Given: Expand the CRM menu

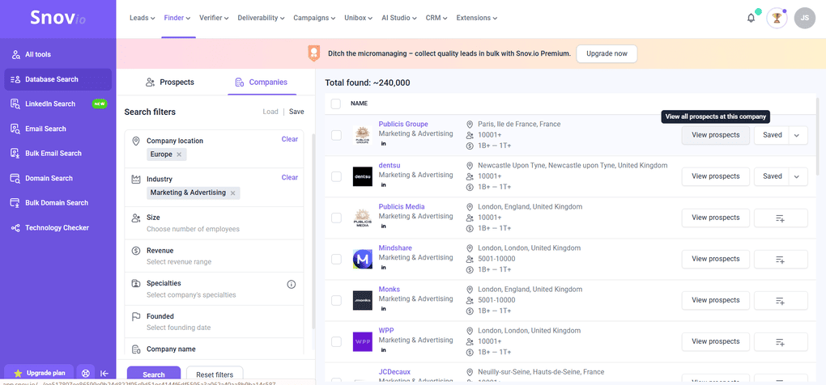Looking at the screenshot, I should (436, 18).
